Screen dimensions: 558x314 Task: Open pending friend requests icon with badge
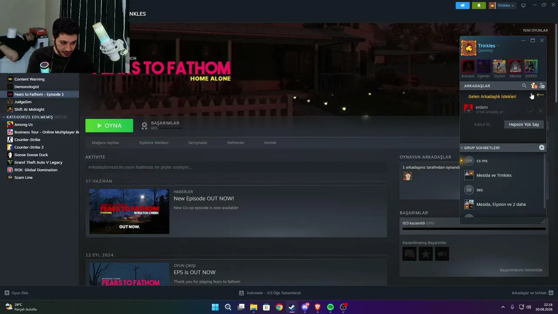(x=534, y=86)
